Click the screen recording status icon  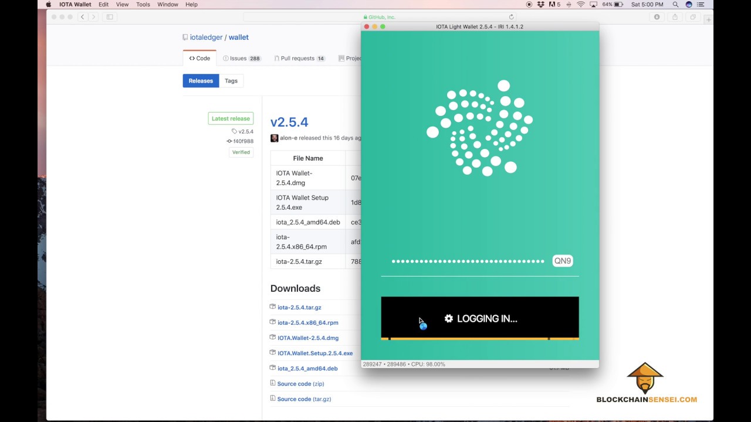coord(529,4)
